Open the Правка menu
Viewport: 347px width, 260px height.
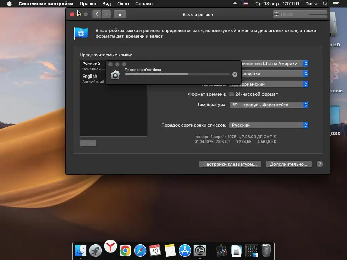(x=88, y=4)
